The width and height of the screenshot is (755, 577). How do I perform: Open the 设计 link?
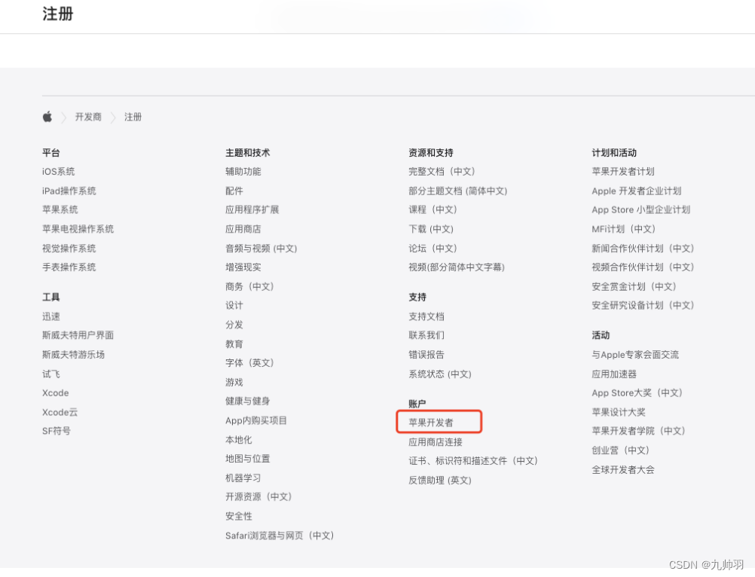tap(234, 306)
